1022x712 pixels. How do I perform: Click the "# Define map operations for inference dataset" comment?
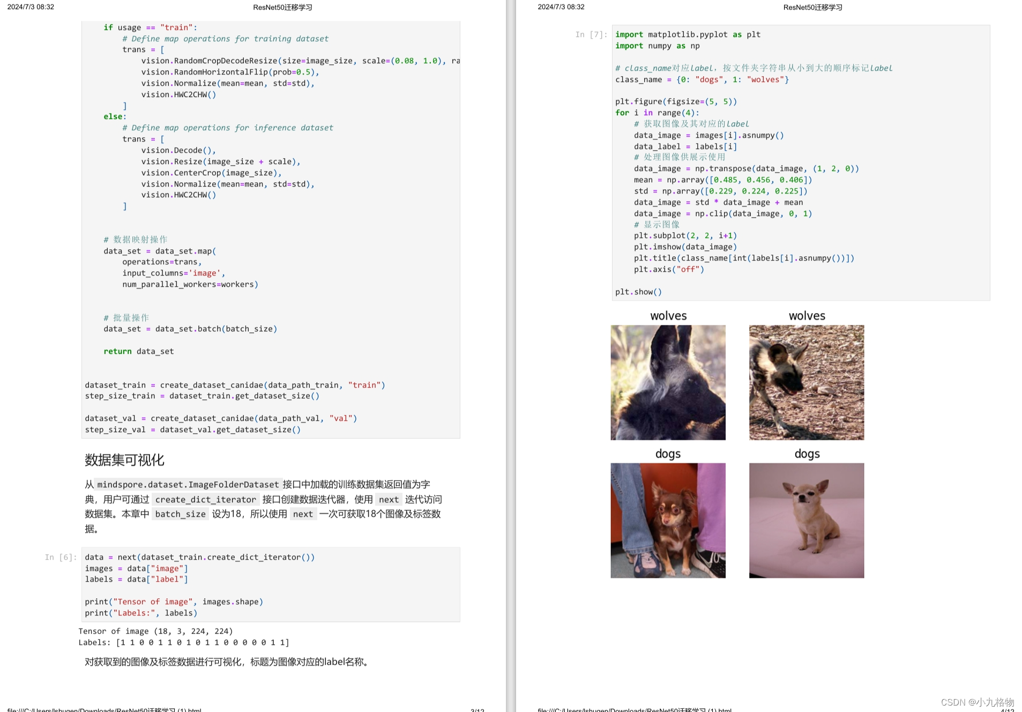(228, 128)
